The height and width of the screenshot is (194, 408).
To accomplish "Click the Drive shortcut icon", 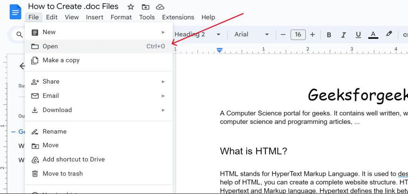I will coord(35,160).
